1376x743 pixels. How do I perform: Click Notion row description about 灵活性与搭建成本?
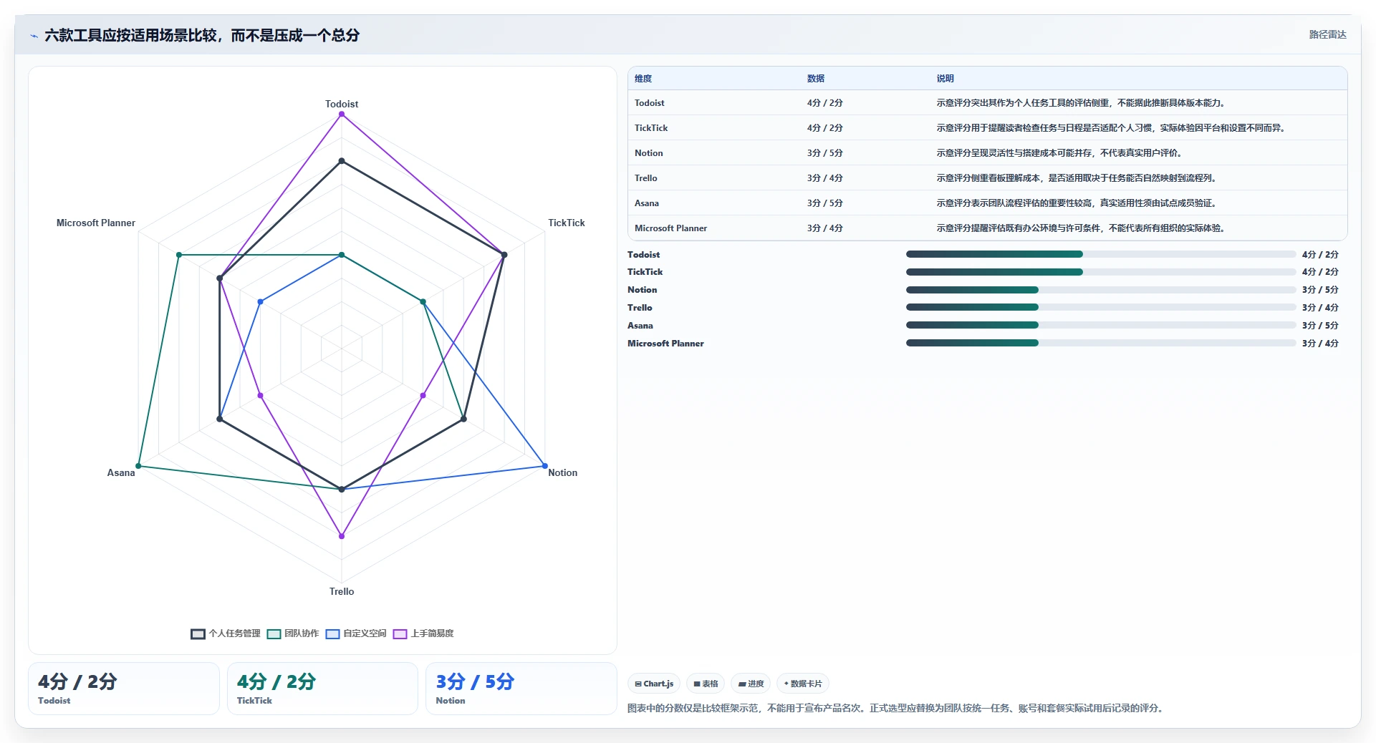(1061, 153)
